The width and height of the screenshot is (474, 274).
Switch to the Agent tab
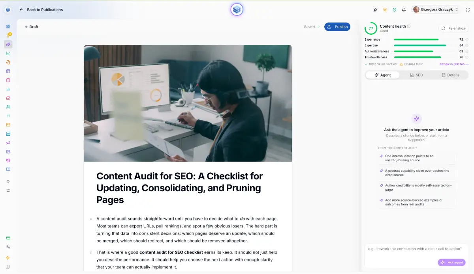[x=382, y=75]
